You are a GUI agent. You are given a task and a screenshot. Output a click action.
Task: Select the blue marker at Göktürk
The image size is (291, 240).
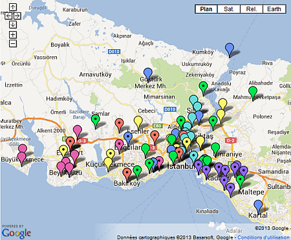pyautogui.click(x=148, y=74)
